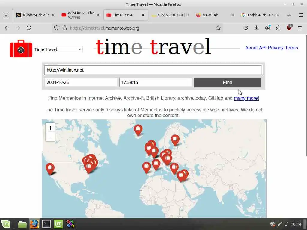Image resolution: width=307 pixels, height=230 pixels.
Task: Click the padlock site info icon
Action: pos(65,28)
